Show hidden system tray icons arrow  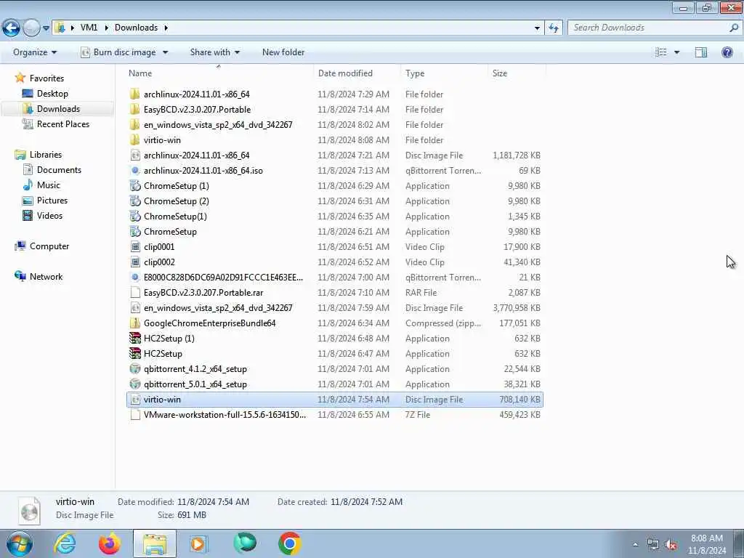click(x=635, y=544)
